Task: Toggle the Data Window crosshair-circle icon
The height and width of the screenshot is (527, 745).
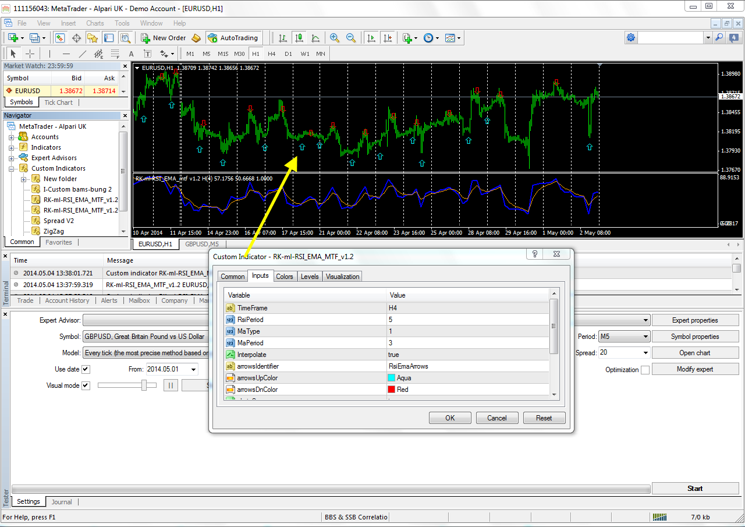Action: click(76, 38)
